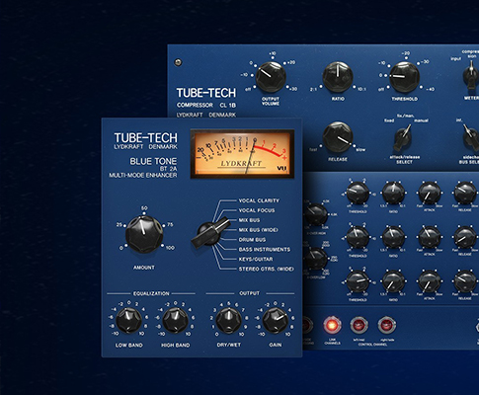Select the VOCAL CLARITY mode label
This screenshot has width=479, height=395.
[x=259, y=200]
